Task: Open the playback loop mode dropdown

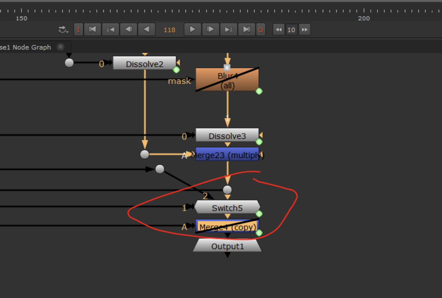Action: click(63, 30)
